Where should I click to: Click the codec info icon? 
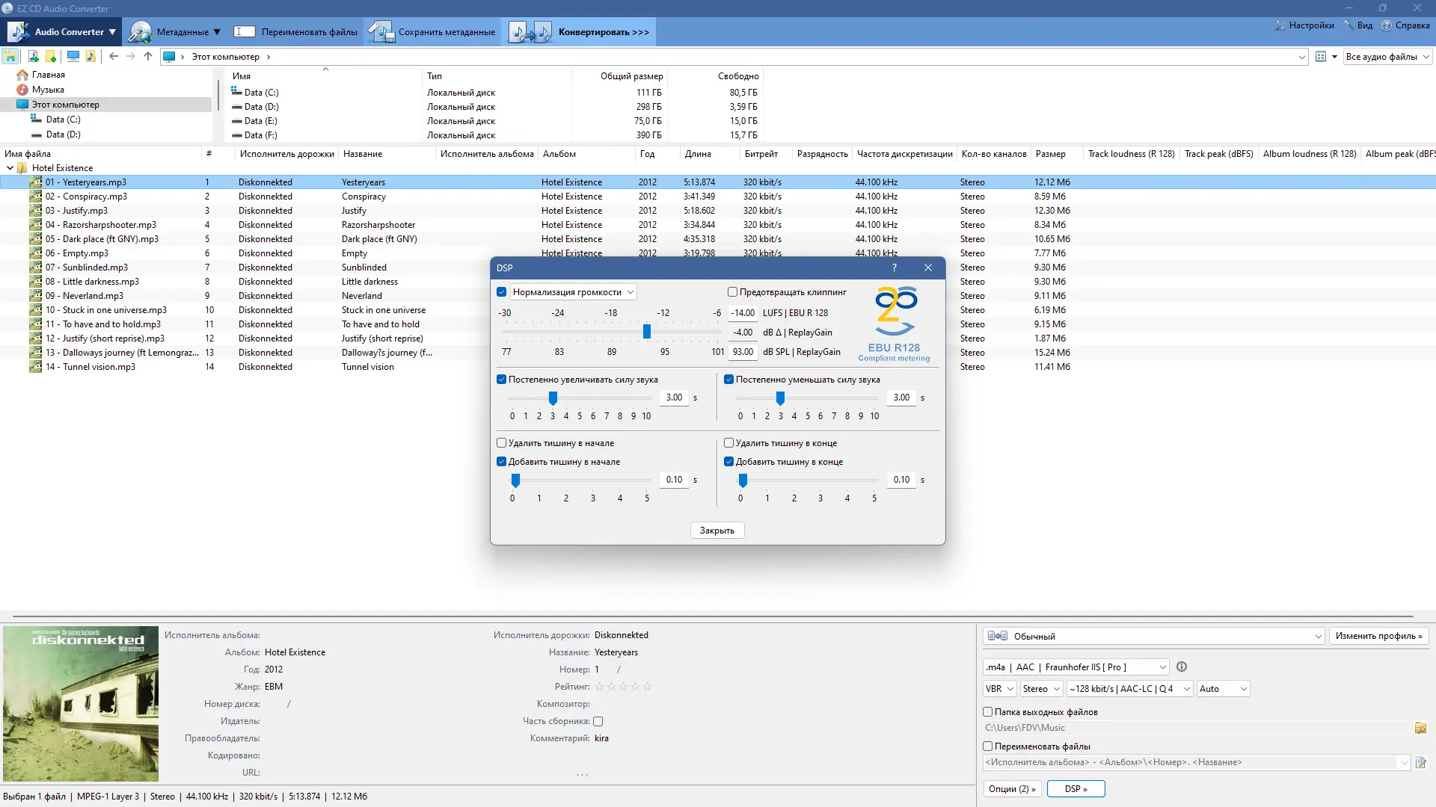click(x=1182, y=667)
